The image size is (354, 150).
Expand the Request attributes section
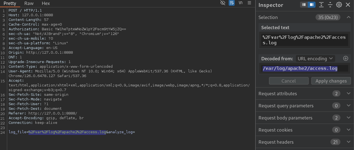[305, 94]
